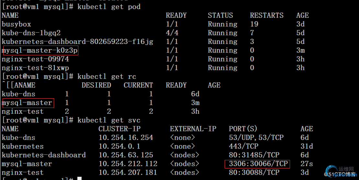The width and height of the screenshot is (359, 180).
Task: Select cluster IP '10.254.207.181'
Action: click(128, 173)
